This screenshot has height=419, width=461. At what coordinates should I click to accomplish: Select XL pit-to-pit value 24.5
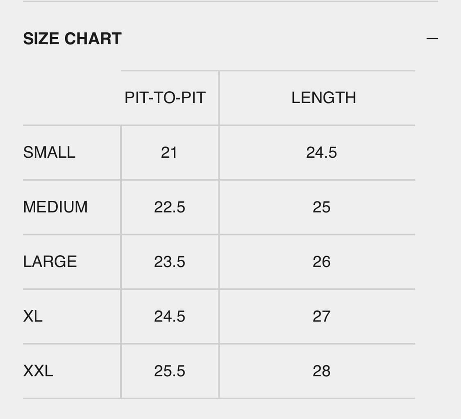[169, 316]
